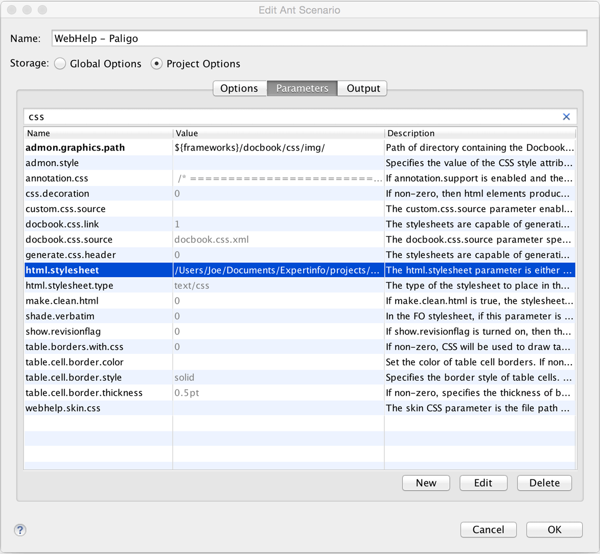
Task: Select the custom.css.source parameter row
Action: pos(65,209)
